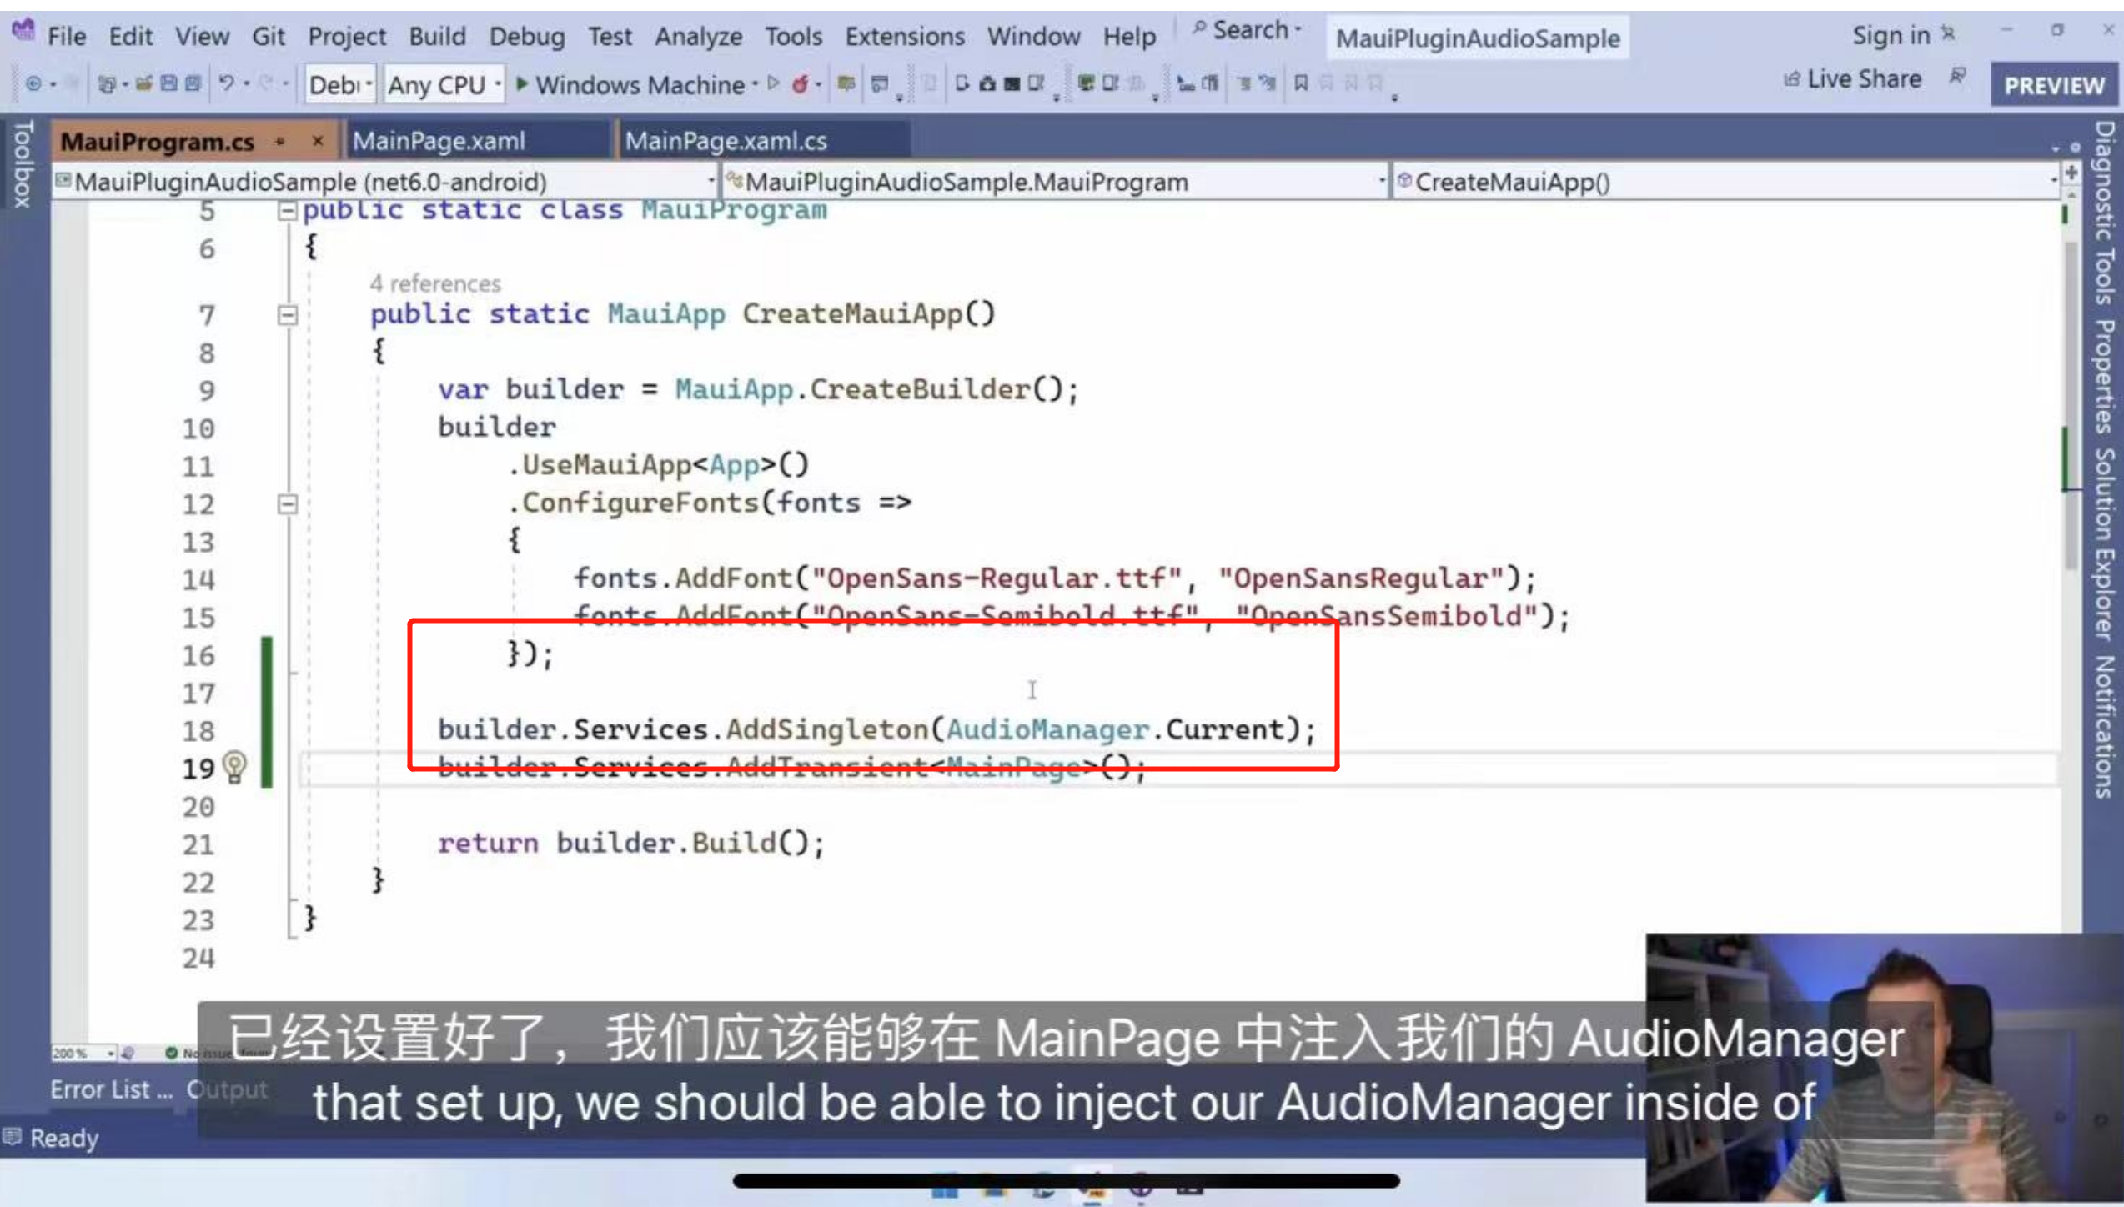This screenshot has width=2124, height=1207.
Task: Click the Start Without Debugging outline arrow
Action: point(774,83)
